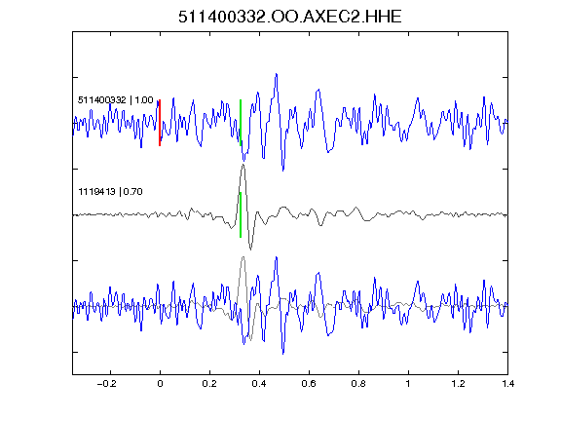This screenshot has height=421, width=561.
Task: Click the lowest trough of the middle gray waveform
Action: (250, 249)
